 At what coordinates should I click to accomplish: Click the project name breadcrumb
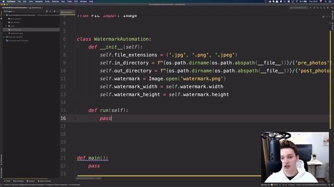click(x=15, y=8)
